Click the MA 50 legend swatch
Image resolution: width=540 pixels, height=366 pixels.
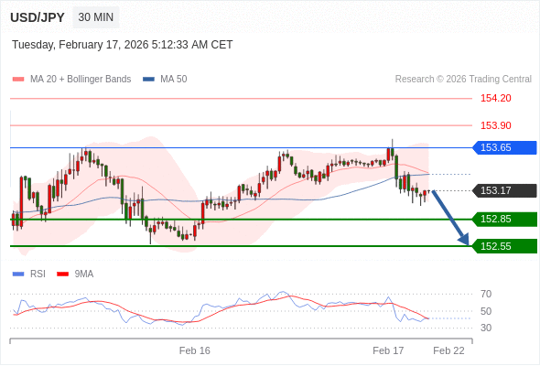pyautogui.click(x=148, y=80)
